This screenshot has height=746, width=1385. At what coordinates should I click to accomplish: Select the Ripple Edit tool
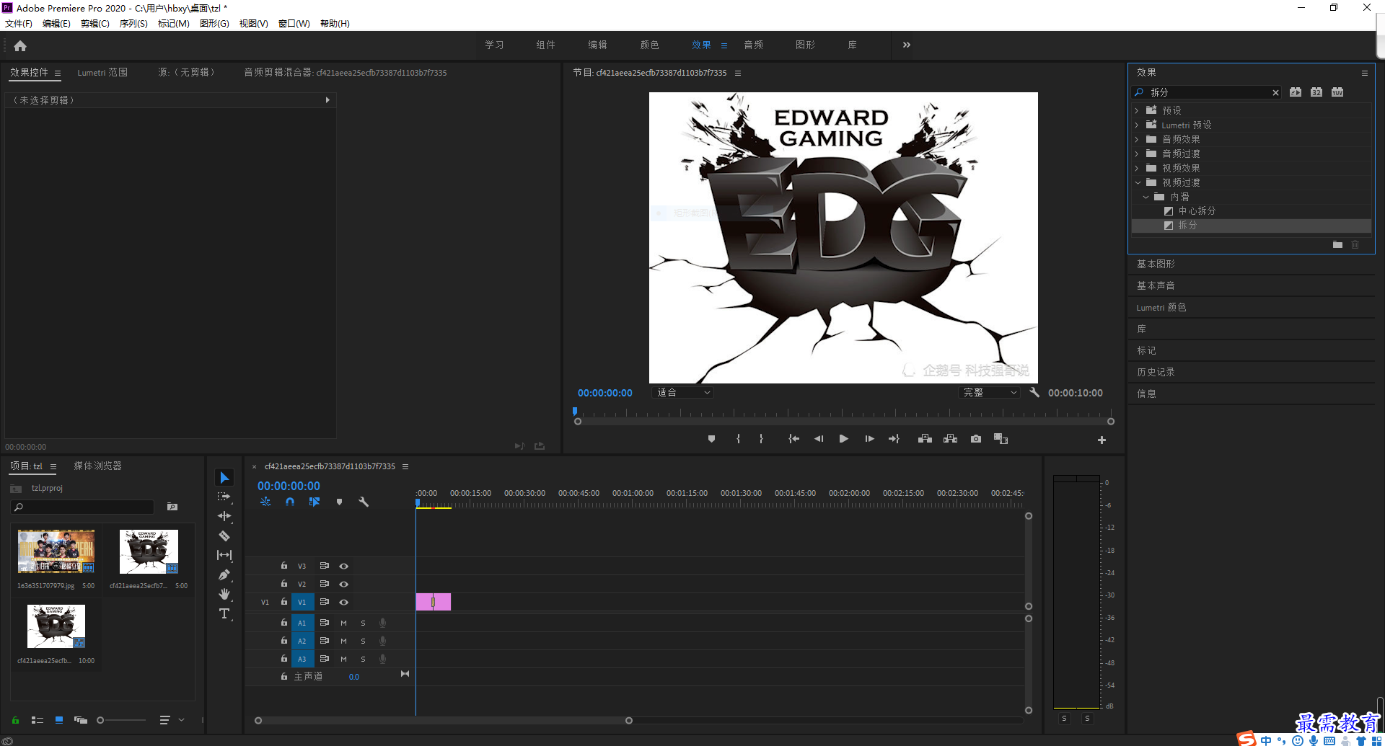(224, 516)
